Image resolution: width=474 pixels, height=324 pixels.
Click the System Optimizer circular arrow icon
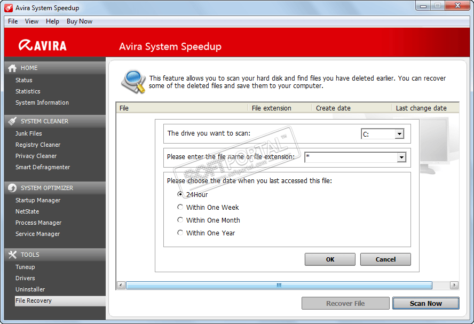tap(12, 188)
